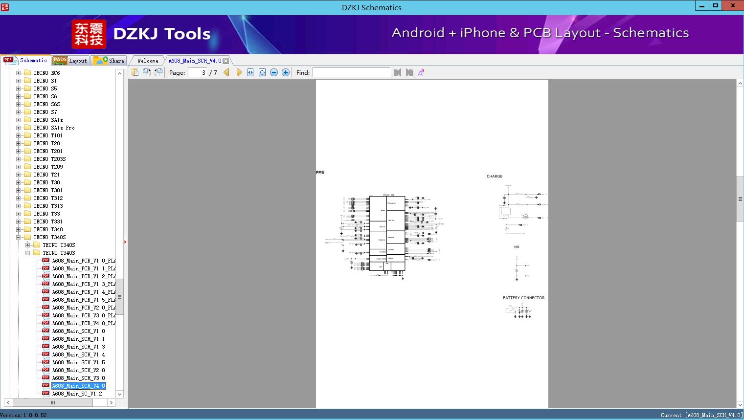Screen dimensions: 744x420
Task: Switch to the Welcome tab
Action: pos(148,61)
